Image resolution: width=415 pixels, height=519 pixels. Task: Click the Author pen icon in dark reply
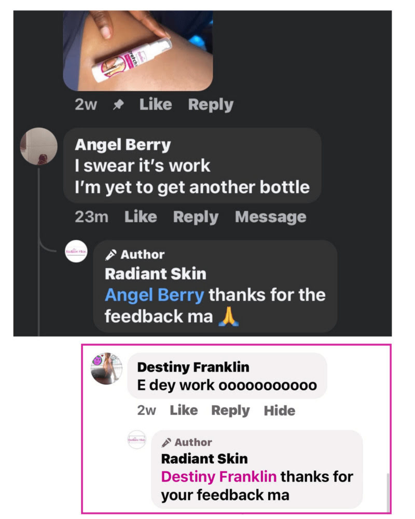(x=110, y=254)
